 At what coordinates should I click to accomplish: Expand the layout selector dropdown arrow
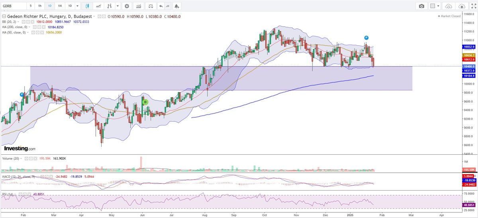pyautogui.click(x=439, y=6)
